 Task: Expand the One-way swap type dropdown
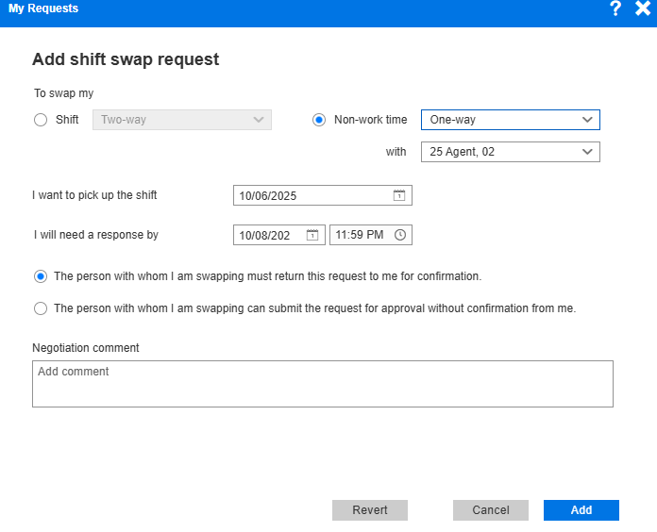[x=510, y=120]
